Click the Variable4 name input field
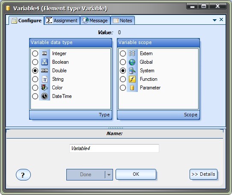Screen dimensions: 232x195 click(114, 148)
